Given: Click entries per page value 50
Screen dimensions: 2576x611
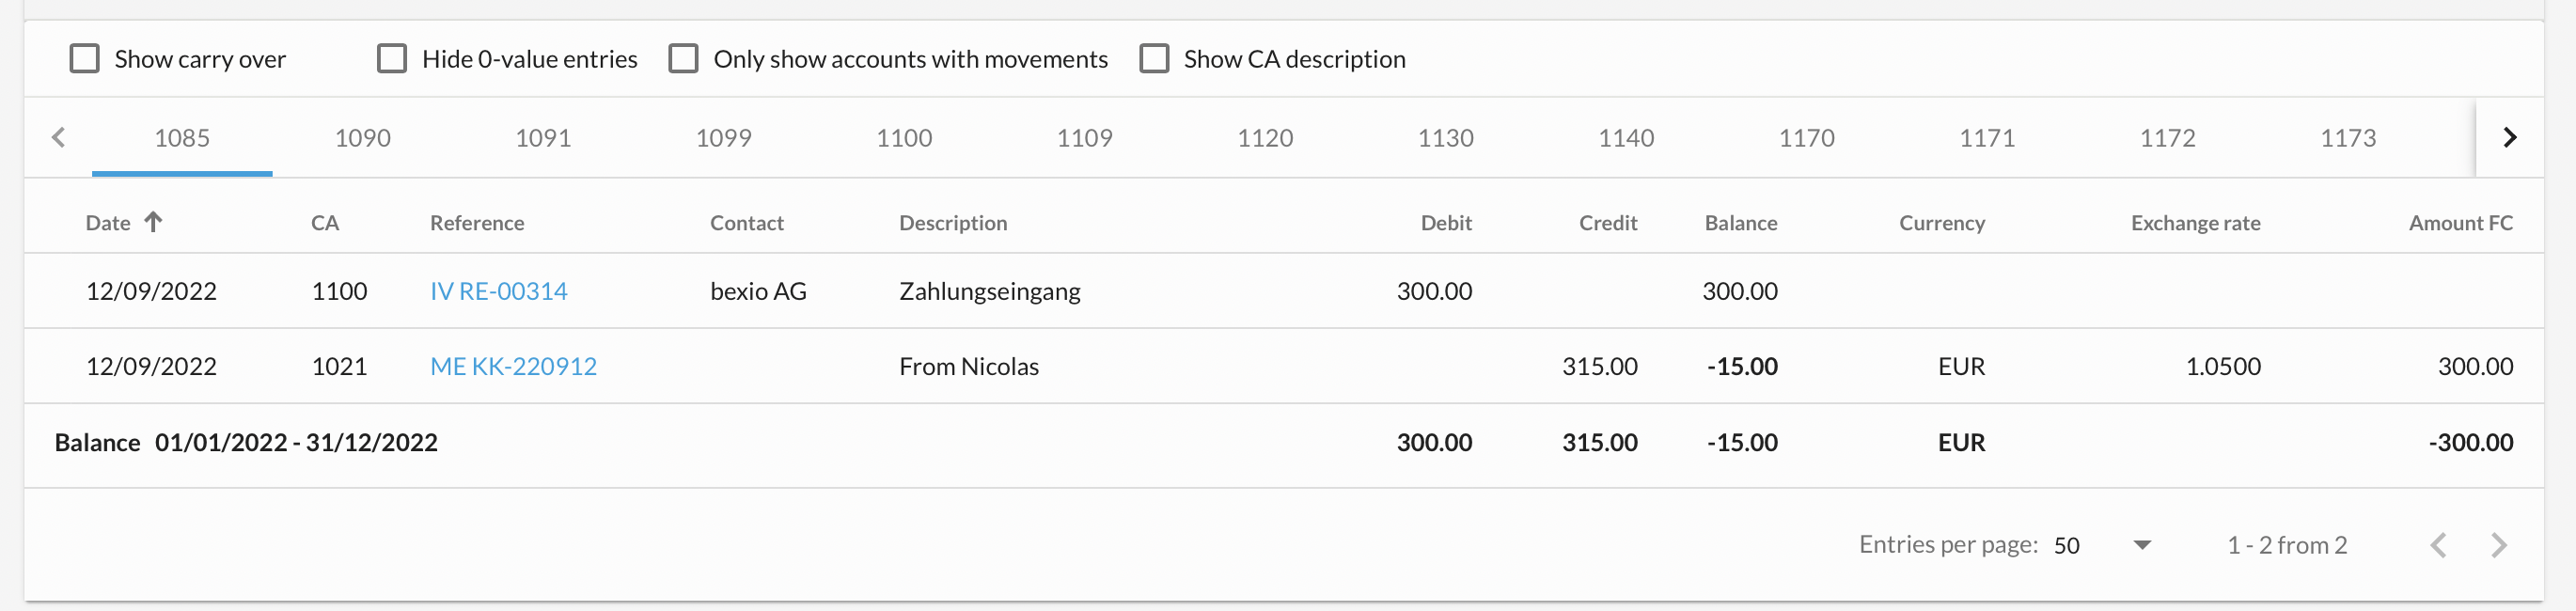Looking at the screenshot, I should (2066, 545).
